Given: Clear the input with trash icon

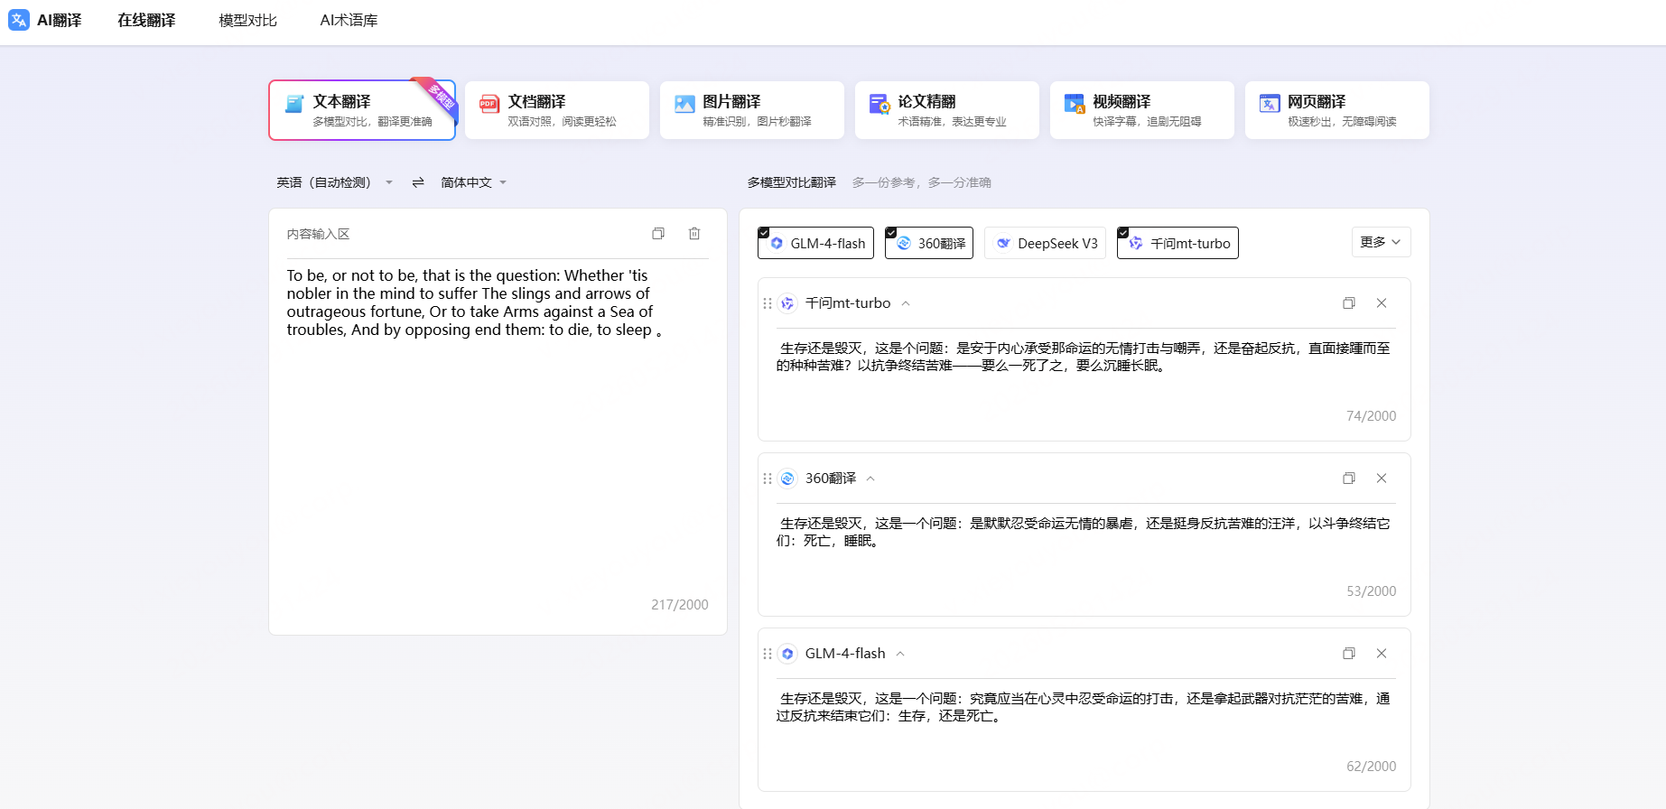Looking at the screenshot, I should tap(694, 234).
